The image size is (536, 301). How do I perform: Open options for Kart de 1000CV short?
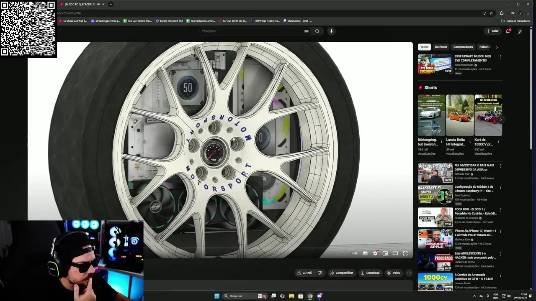[498, 141]
